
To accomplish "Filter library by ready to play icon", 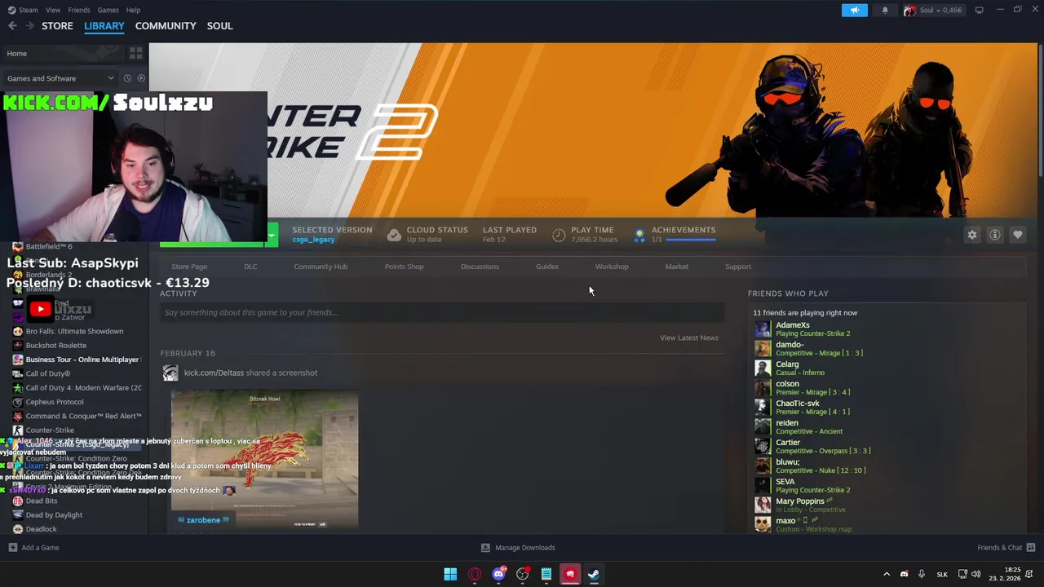I will pos(141,78).
